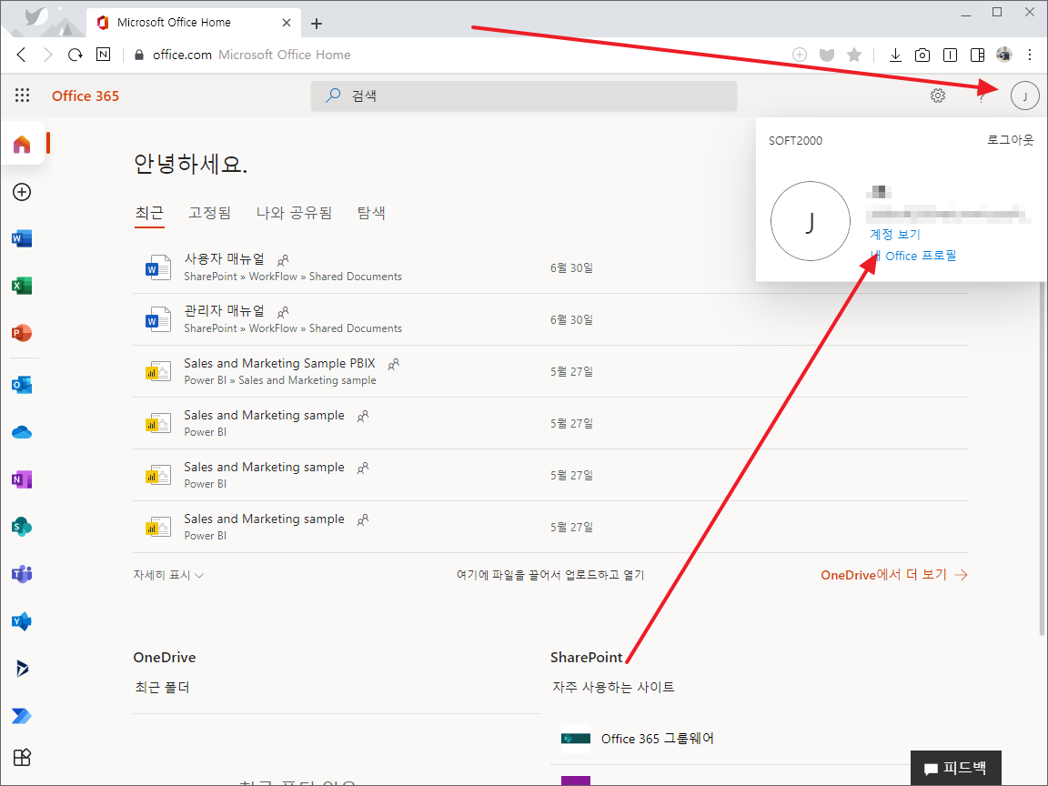Close the Microsoft Office Home tab

(x=286, y=22)
